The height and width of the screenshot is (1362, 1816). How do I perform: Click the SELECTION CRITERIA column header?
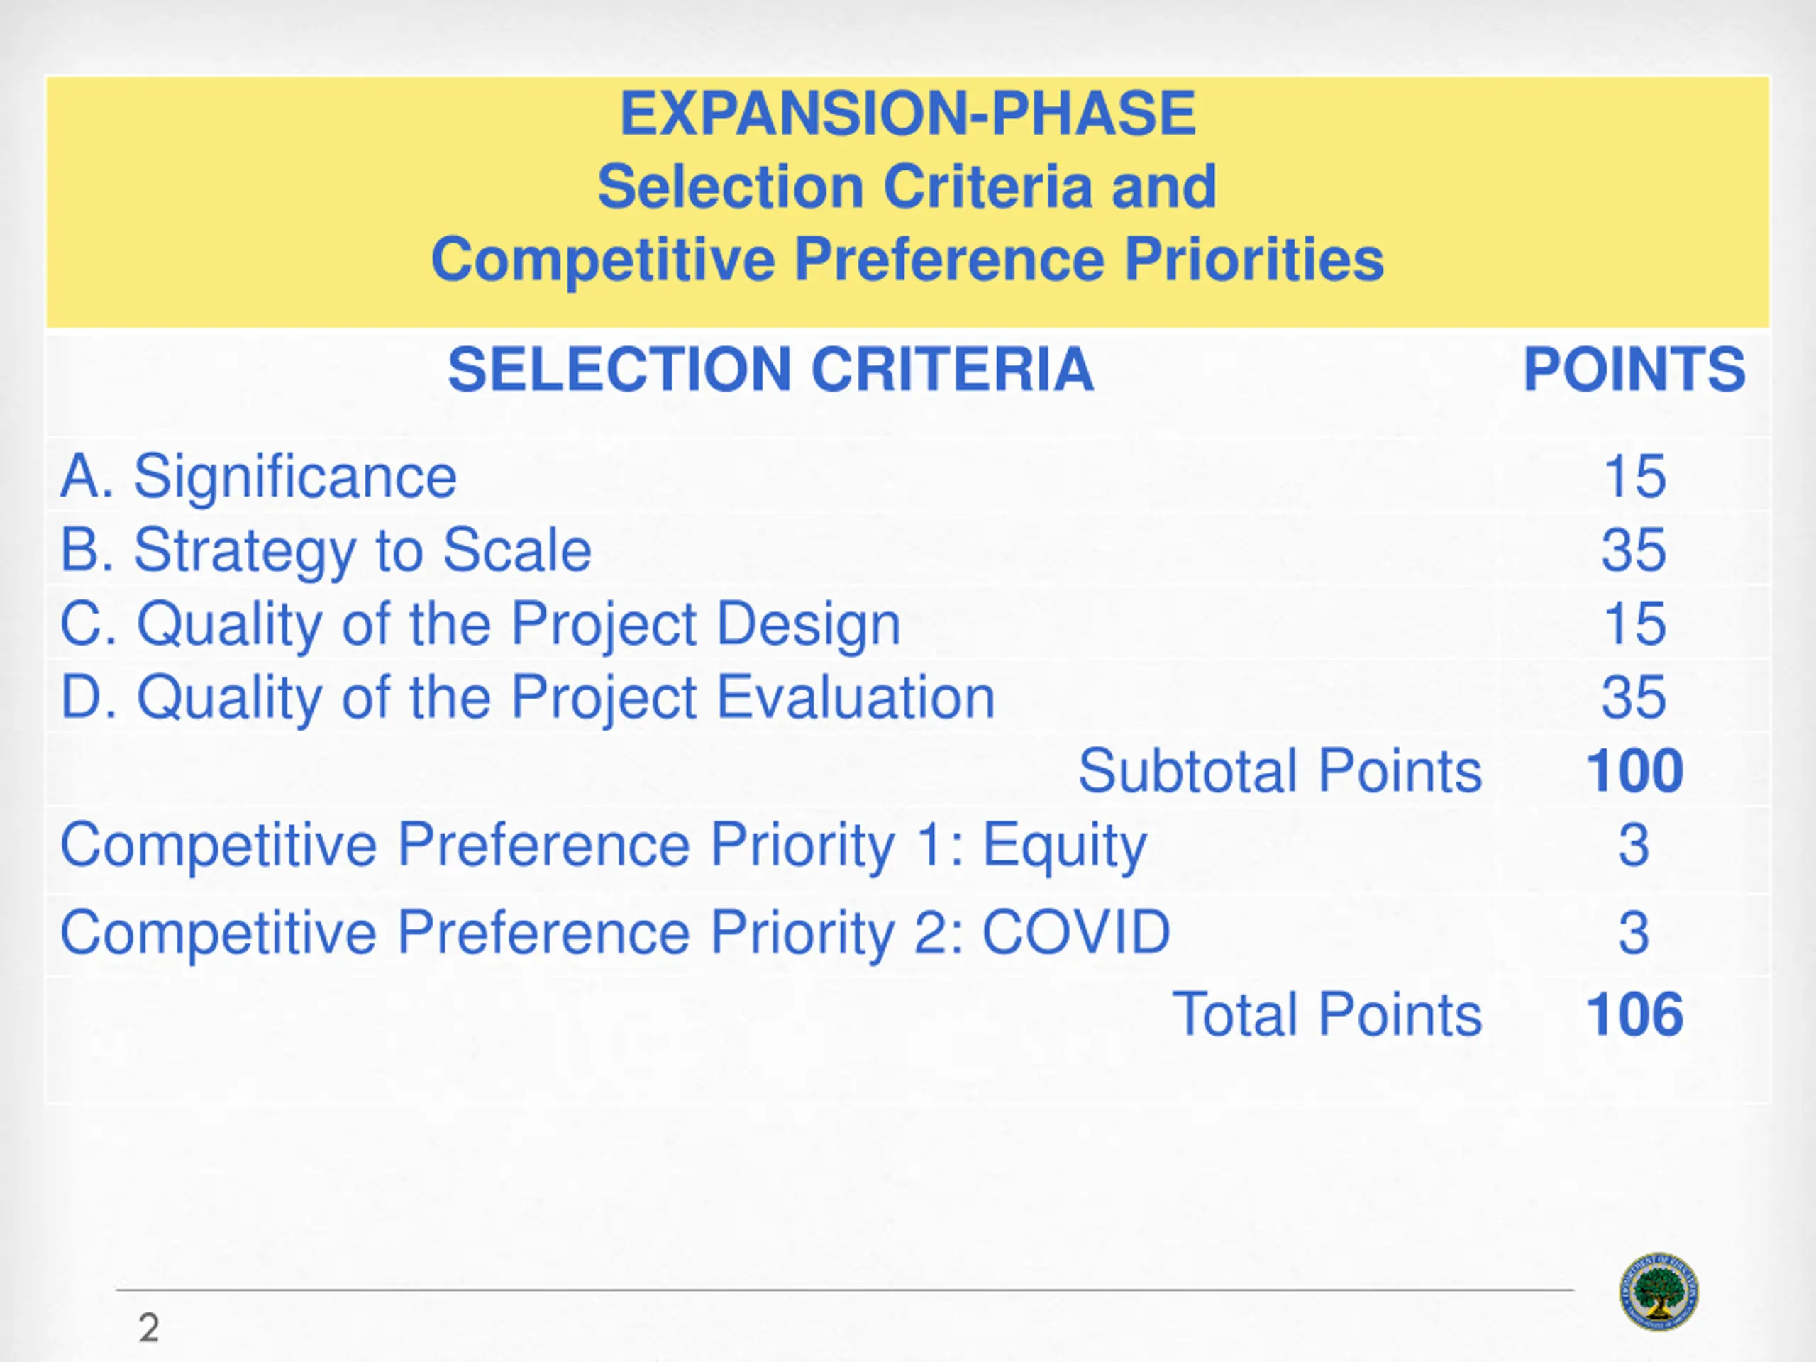(770, 370)
